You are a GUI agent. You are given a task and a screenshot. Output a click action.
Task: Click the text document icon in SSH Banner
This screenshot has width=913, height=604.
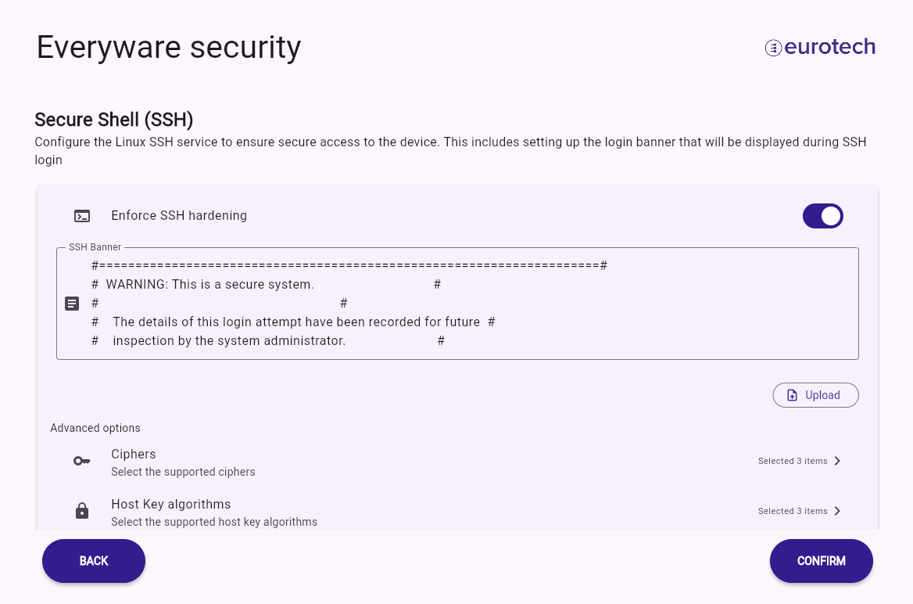[72, 304]
